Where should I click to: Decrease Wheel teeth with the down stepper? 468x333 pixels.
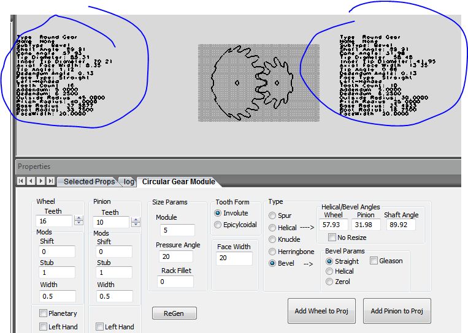coord(78,224)
